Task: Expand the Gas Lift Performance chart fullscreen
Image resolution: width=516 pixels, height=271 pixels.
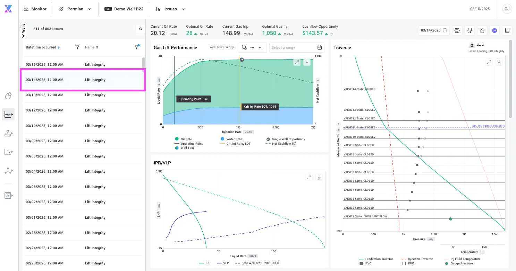Action: 297,62
